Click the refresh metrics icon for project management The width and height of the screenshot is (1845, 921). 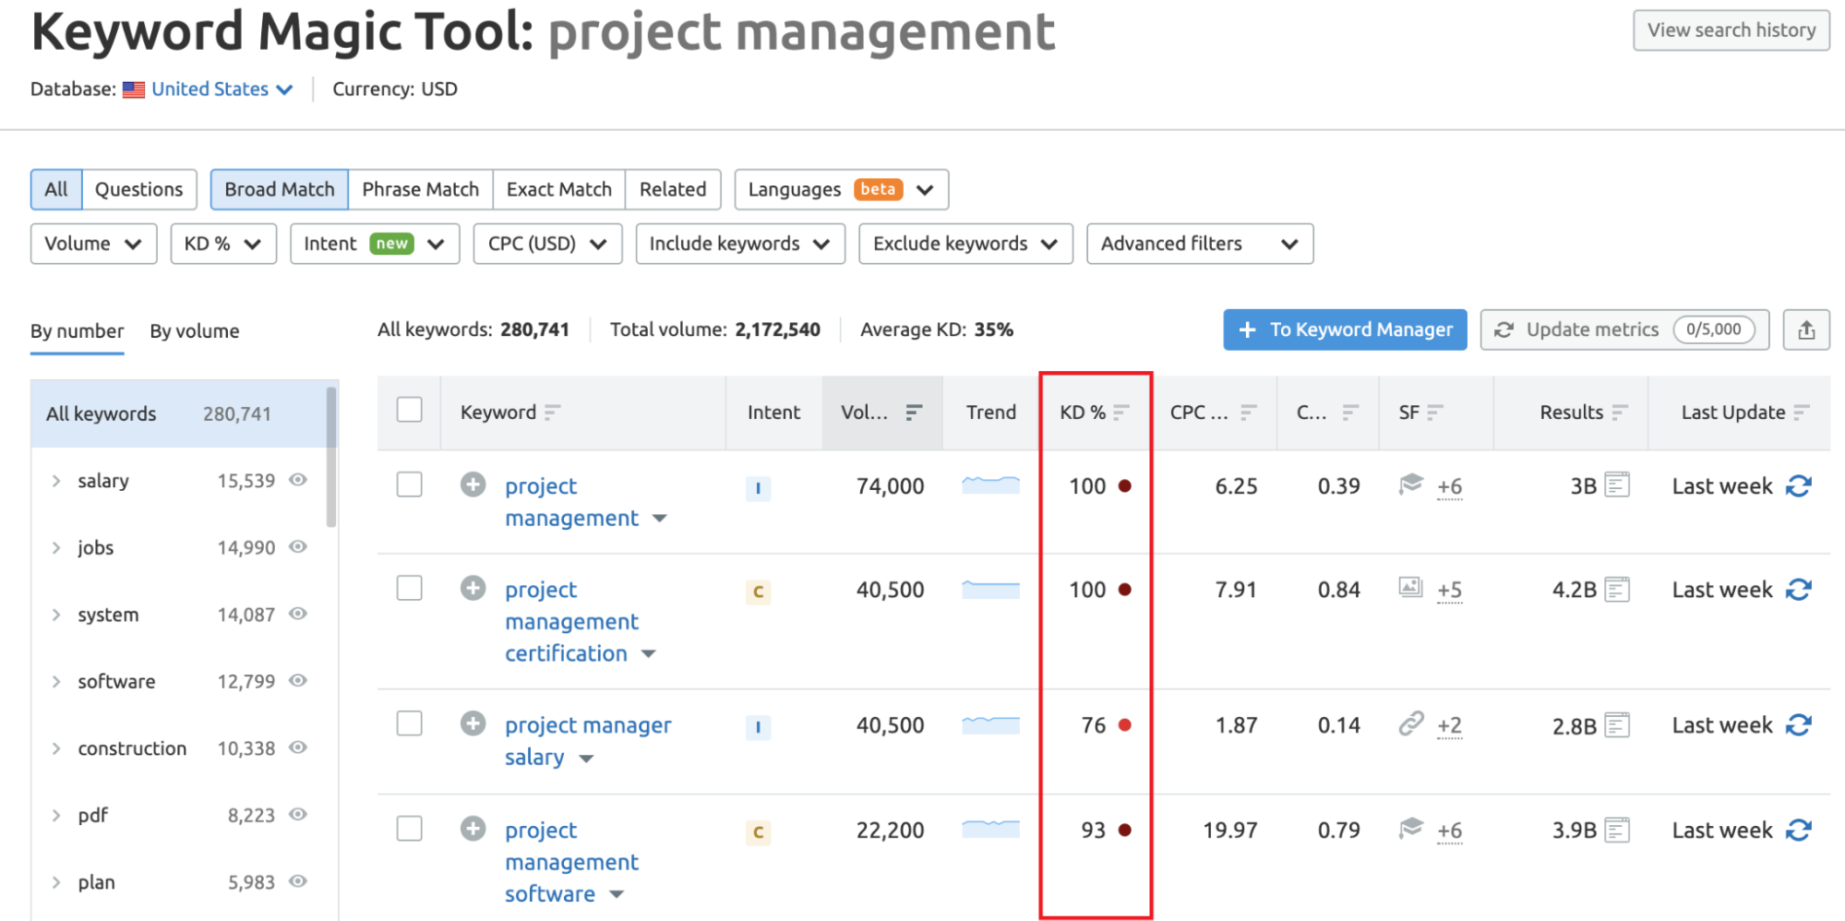pyautogui.click(x=1800, y=485)
